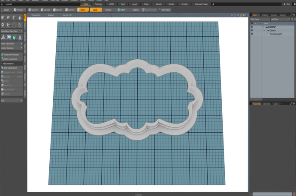Add a cylinder primitive from the toolbox
This screenshot has width=296, height=196.
pyautogui.click(x=14, y=18)
